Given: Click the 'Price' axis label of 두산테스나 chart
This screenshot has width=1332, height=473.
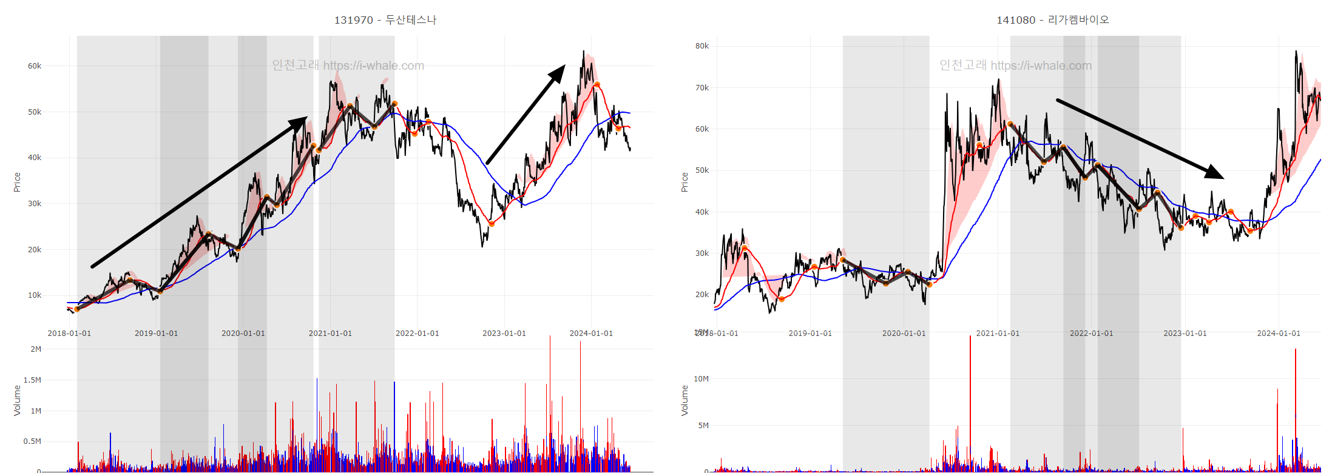Looking at the screenshot, I should click(x=17, y=183).
